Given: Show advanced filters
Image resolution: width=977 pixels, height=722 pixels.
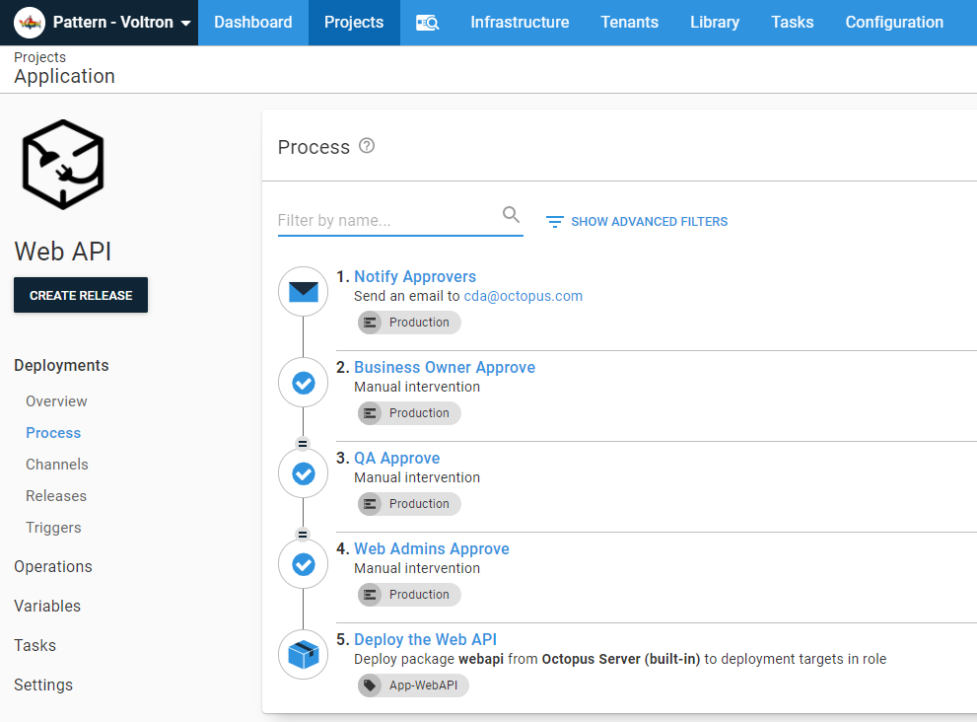Looking at the screenshot, I should pyautogui.click(x=648, y=221).
